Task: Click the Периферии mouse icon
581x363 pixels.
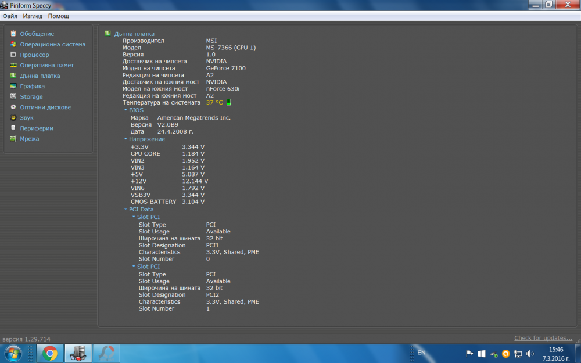Action: [13, 128]
